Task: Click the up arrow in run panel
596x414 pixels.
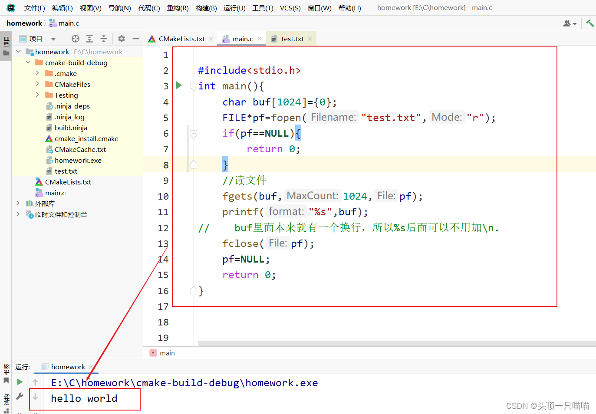Action: point(35,382)
